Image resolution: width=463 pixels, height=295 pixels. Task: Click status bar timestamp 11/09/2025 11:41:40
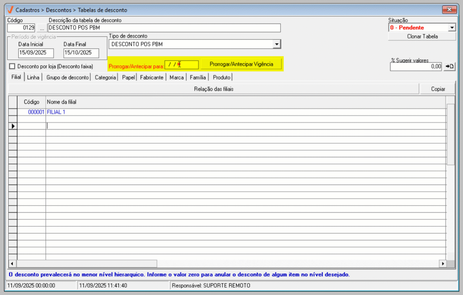pos(124,285)
